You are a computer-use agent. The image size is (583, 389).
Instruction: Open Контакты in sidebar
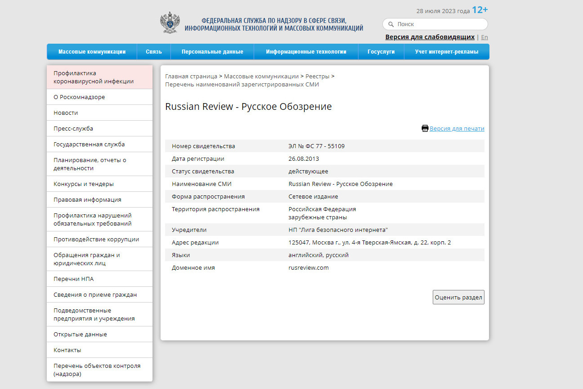click(x=99, y=350)
